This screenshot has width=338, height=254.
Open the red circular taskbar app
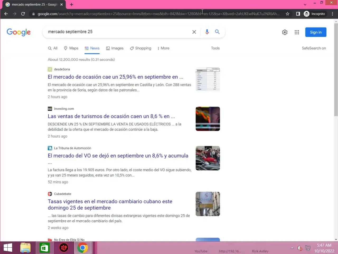click(x=64, y=248)
